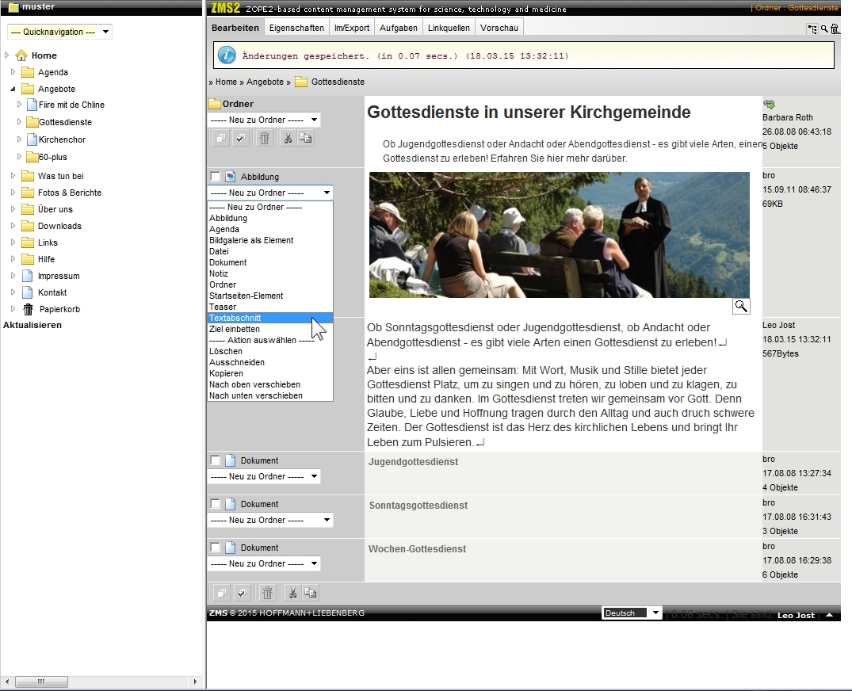The image size is (852, 691).
Task: Open the Jugendgottesdienst document link
Action: click(414, 462)
